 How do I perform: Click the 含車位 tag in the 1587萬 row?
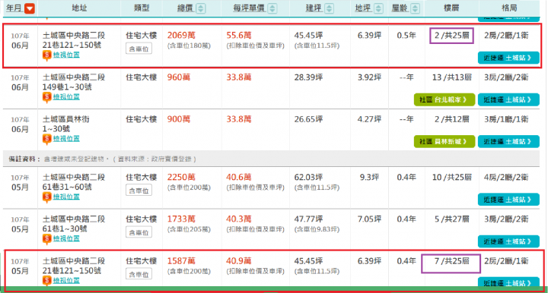[x=139, y=274]
